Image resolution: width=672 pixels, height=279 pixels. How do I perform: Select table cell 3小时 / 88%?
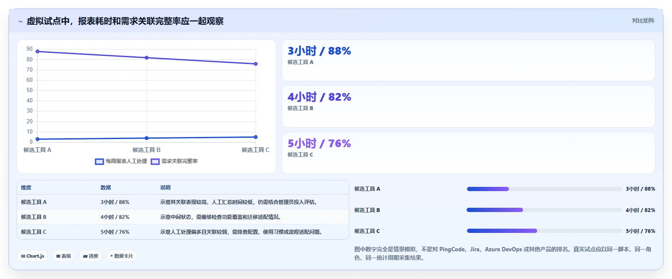pos(115,202)
